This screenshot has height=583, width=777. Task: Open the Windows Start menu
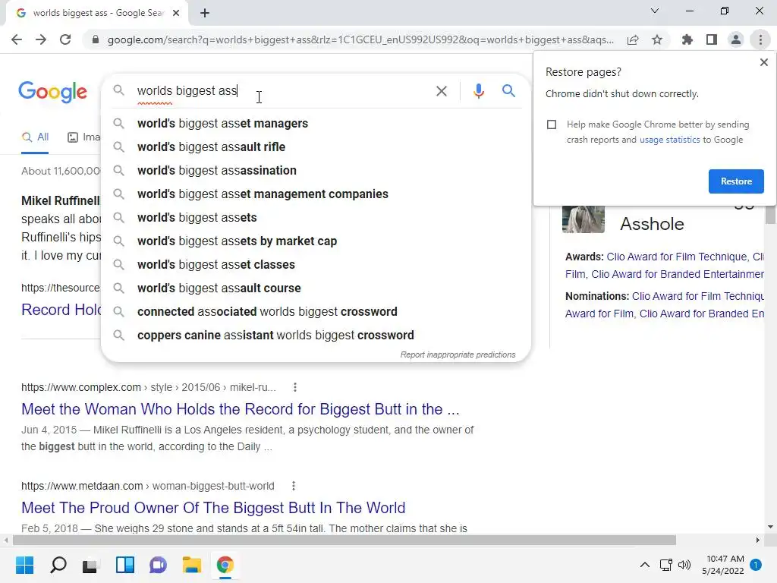24,565
